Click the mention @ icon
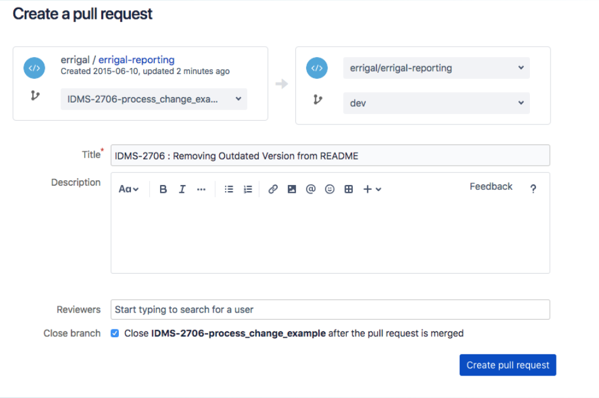Image resolution: width=599 pixels, height=398 pixels. point(310,189)
